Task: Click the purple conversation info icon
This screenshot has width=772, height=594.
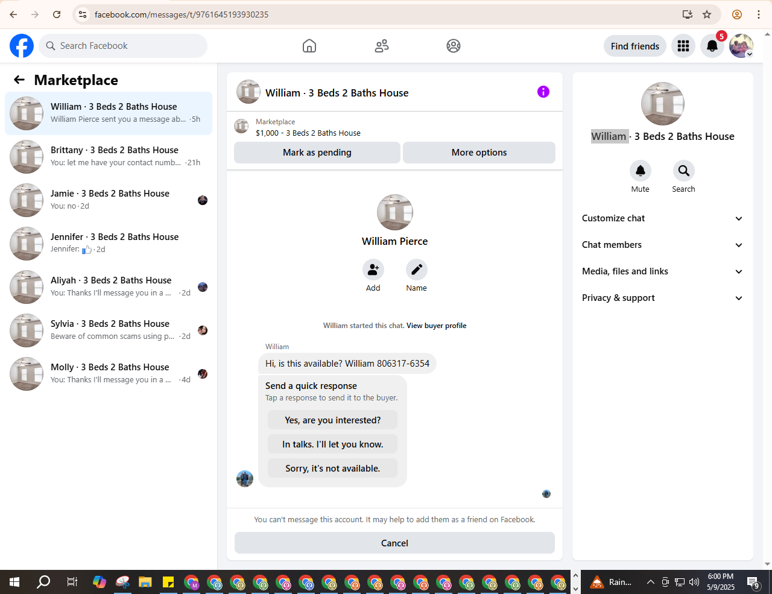Action: [543, 92]
